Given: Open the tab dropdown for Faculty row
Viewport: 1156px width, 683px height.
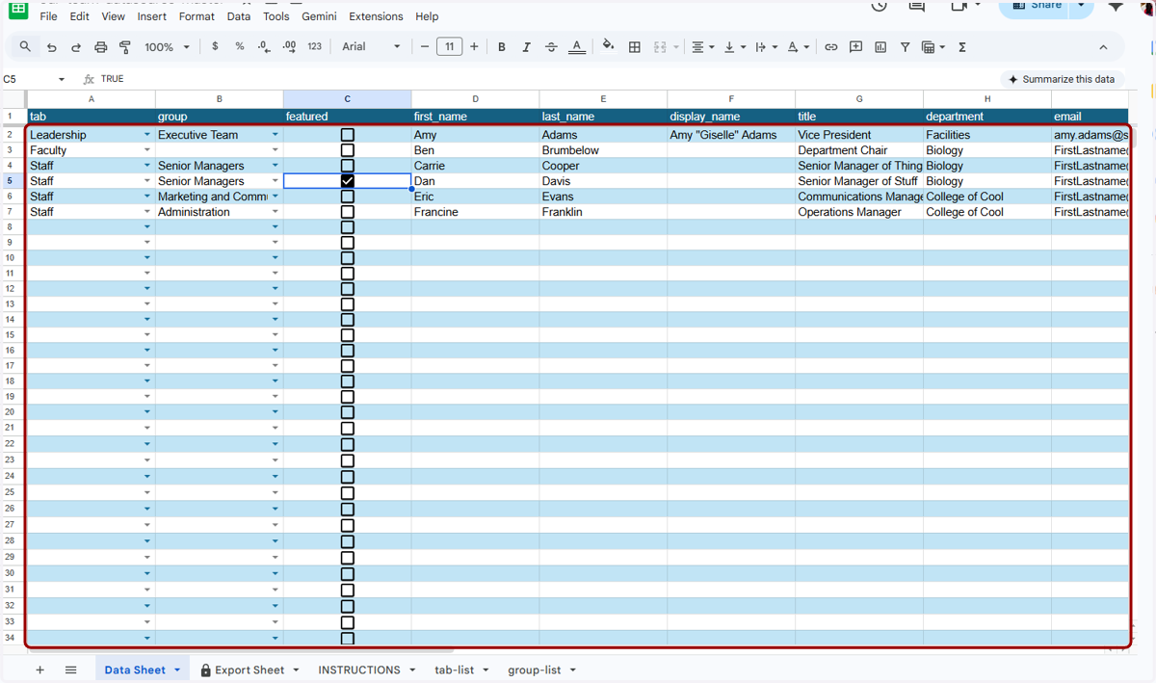Looking at the screenshot, I should (147, 150).
